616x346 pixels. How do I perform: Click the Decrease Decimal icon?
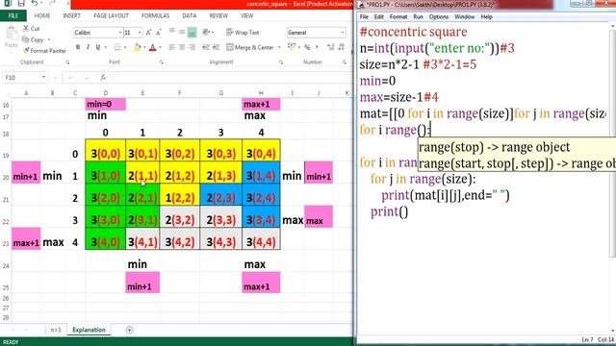(342, 47)
